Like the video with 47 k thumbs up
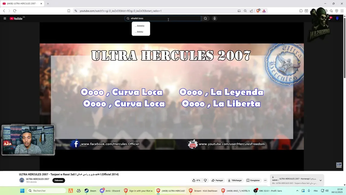346x195 pixels. pyautogui.click(x=196, y=180)
